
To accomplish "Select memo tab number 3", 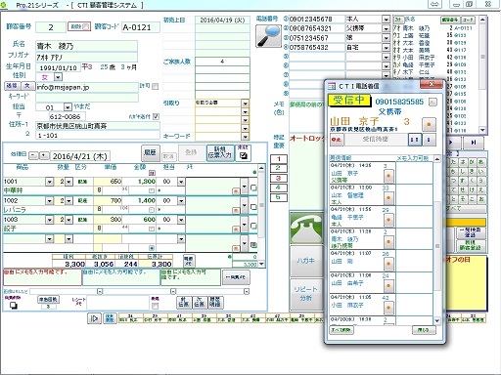I will point(279,178).
